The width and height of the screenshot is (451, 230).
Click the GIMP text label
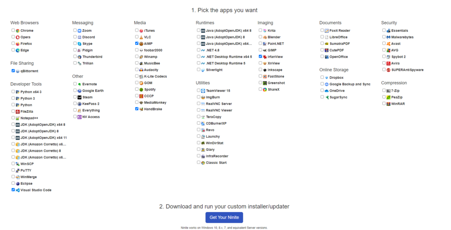[272, 50]
